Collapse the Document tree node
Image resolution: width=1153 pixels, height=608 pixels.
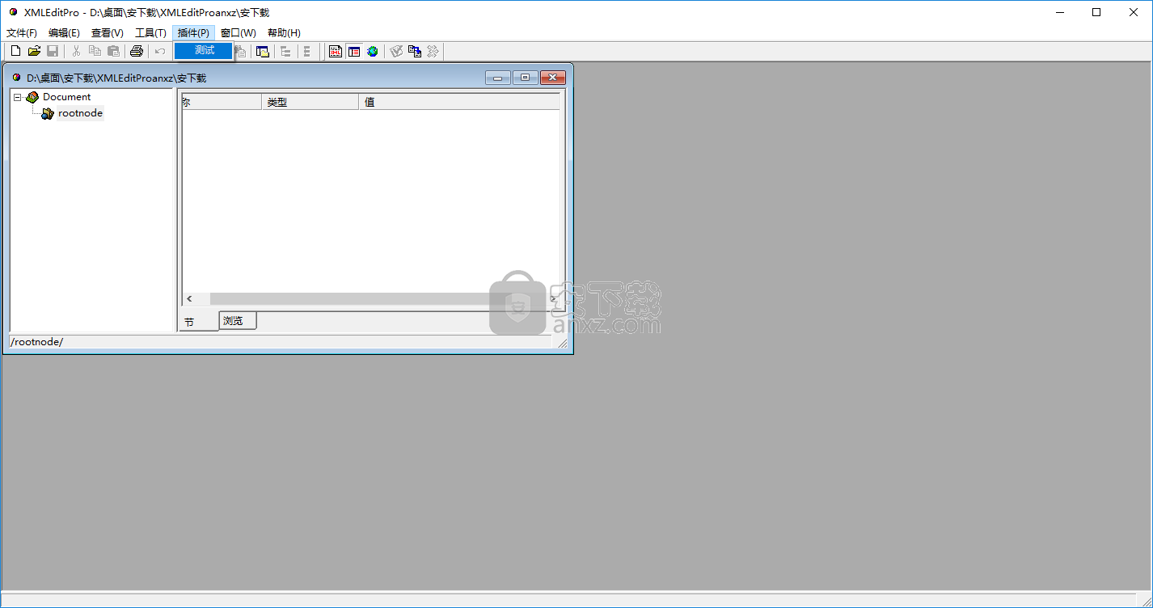[x=18, y=97]
